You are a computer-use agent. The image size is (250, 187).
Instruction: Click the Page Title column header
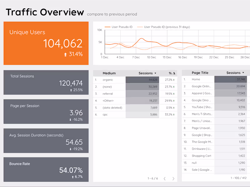pyautogui.click(x=200, y=73)
